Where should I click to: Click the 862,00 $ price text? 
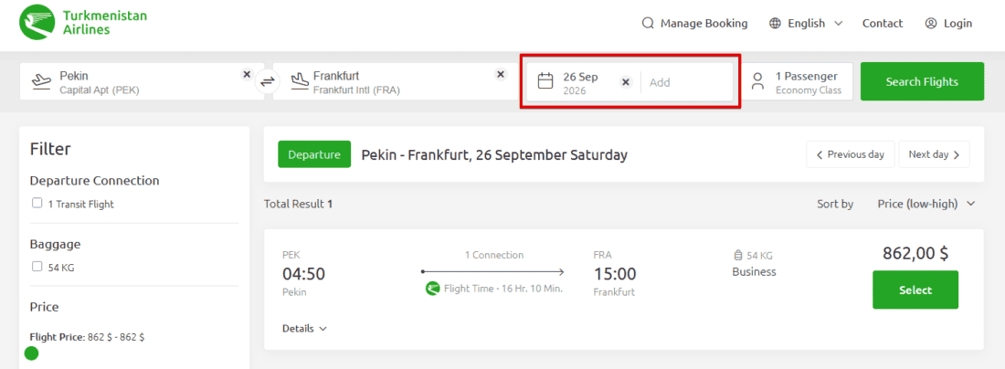tap(915, 253)
